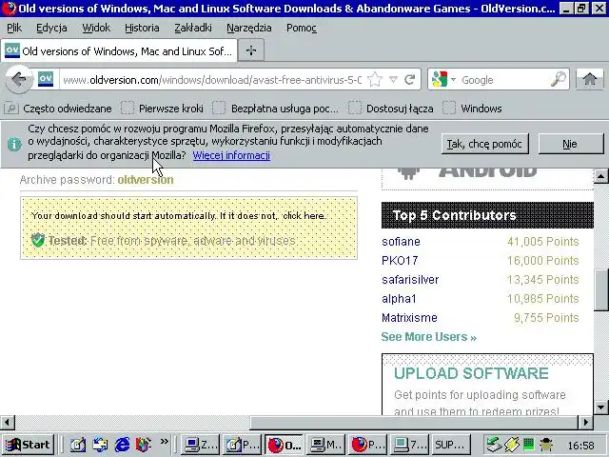This screenshot has width=609, height=457.
Task: Click the yellow plug tray icon
Action: click(x=512, y=445)
